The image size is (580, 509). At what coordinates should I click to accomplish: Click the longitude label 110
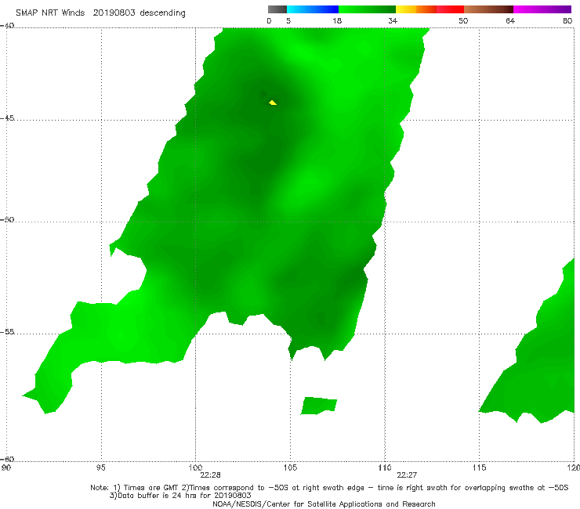[385, 468]
